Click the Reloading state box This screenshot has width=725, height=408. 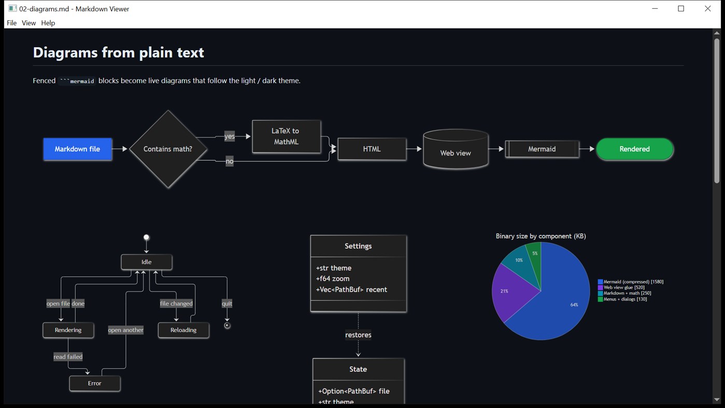tap(183, 330)
